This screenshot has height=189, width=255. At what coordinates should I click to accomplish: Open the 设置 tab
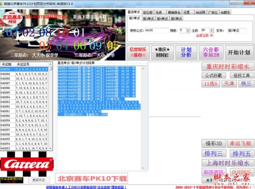[x=188, y=12]
